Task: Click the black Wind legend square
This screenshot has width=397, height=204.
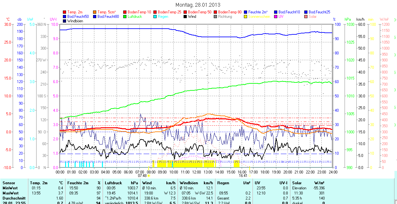Action: (185, 17)
